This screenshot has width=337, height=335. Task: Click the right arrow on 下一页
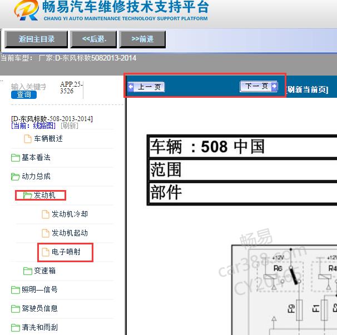point(274,86)
